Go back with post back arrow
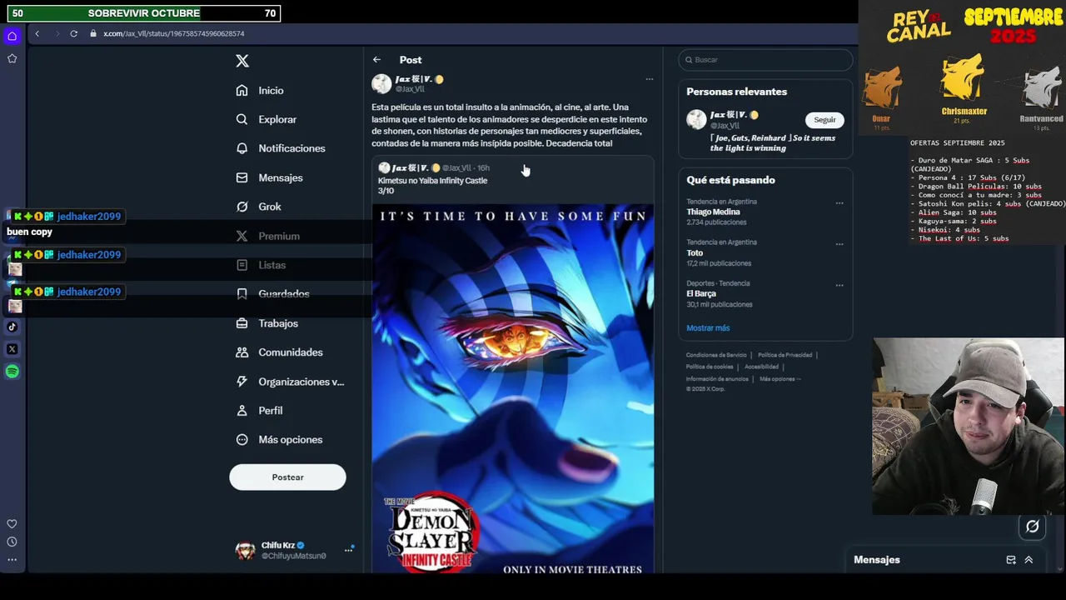Screen dimensions: 1066x600 376,60
